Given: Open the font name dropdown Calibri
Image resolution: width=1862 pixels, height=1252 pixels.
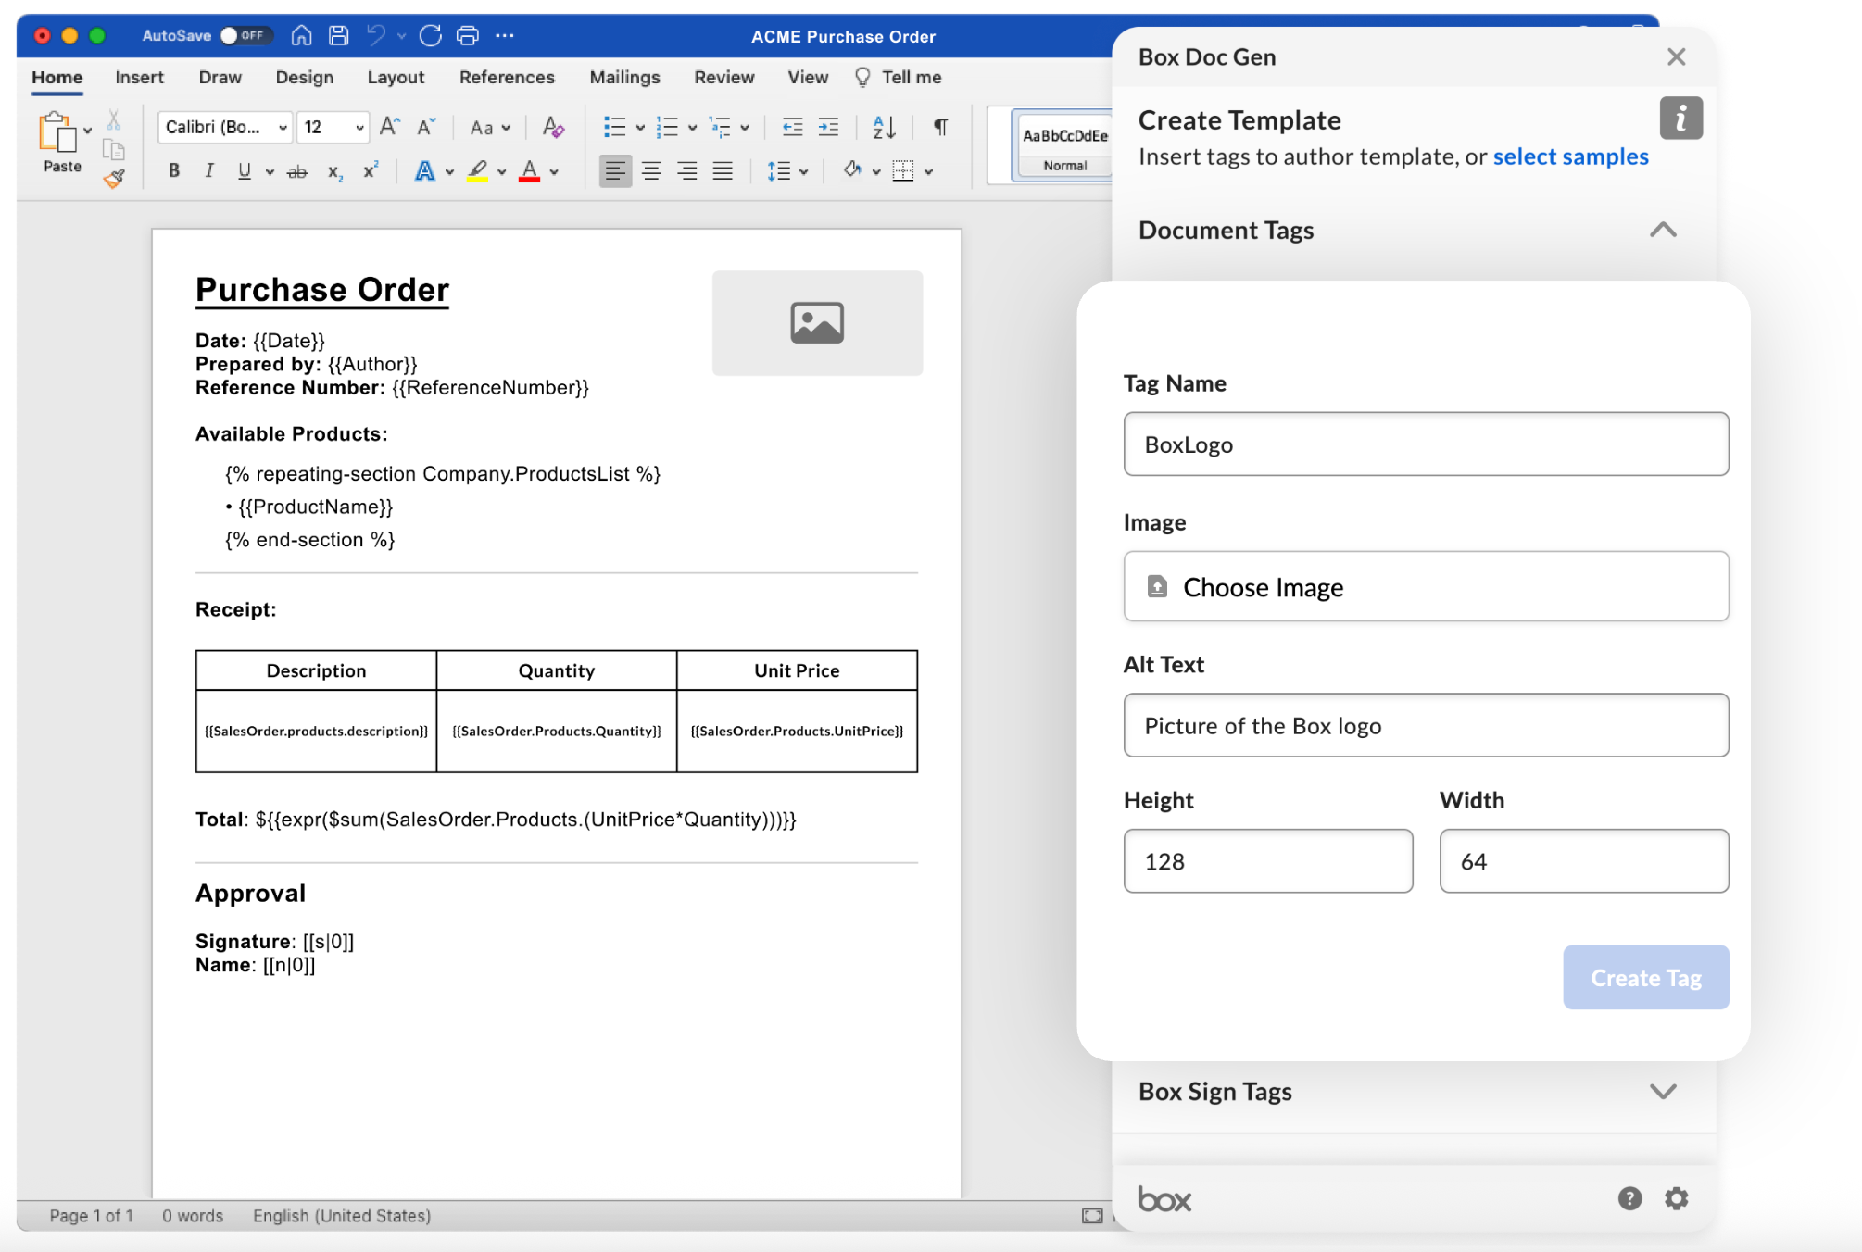Looking at the screenshot, I should [225, 127].
